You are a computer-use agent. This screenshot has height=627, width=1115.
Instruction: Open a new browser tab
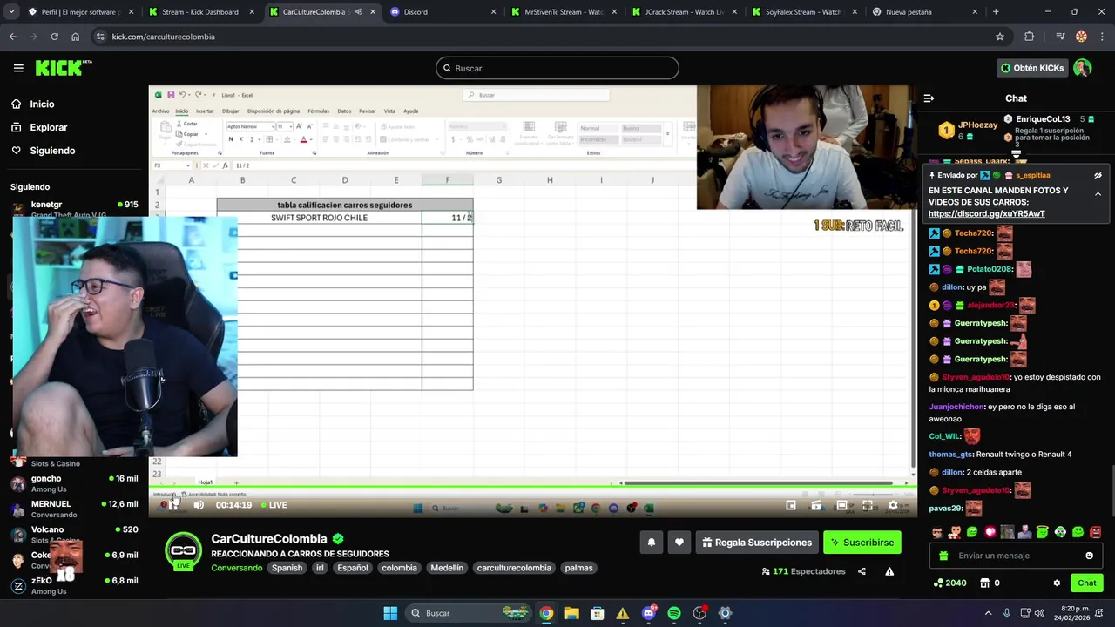point(996,12)
